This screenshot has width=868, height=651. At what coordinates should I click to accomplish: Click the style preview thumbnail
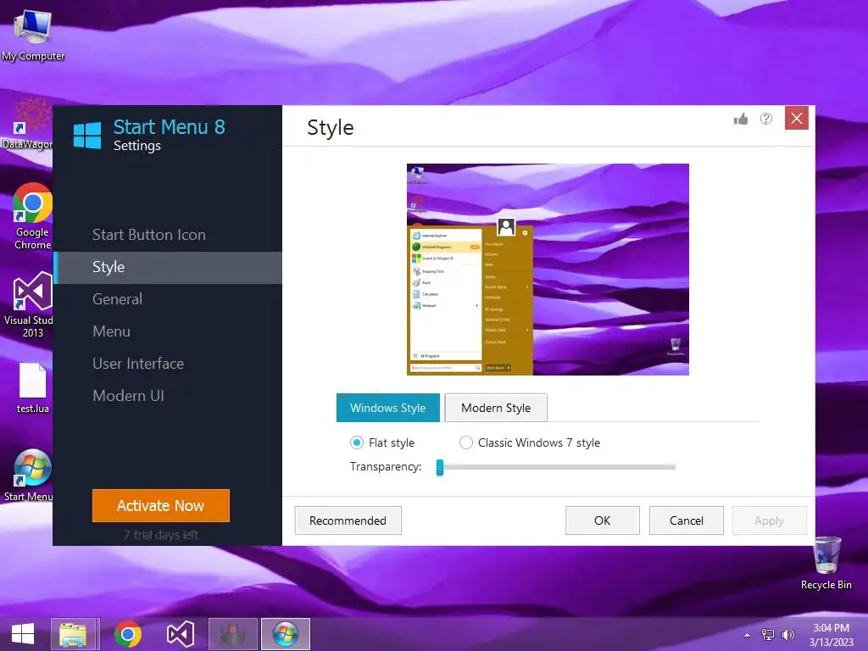(548, 270)
